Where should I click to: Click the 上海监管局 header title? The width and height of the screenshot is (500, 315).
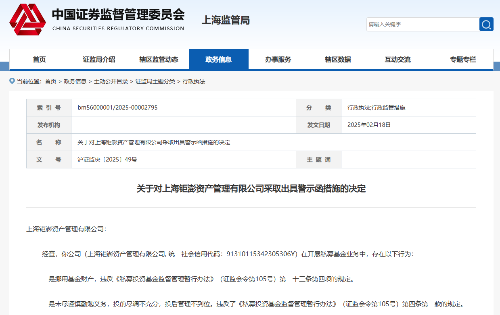[x=225, y=20]
